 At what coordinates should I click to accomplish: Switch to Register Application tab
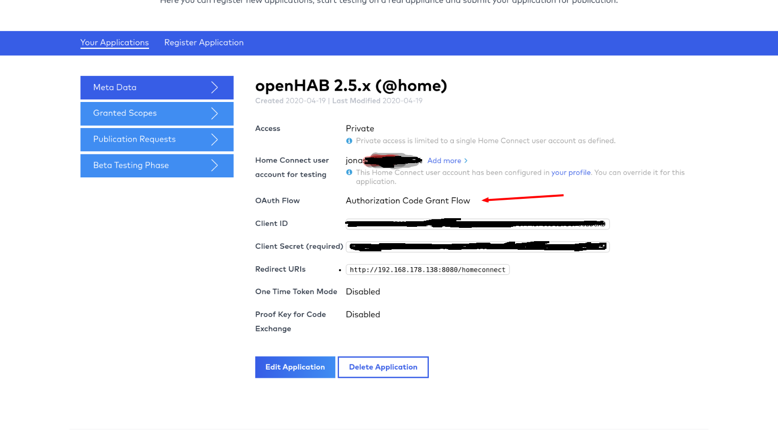[x=204, y=43]
